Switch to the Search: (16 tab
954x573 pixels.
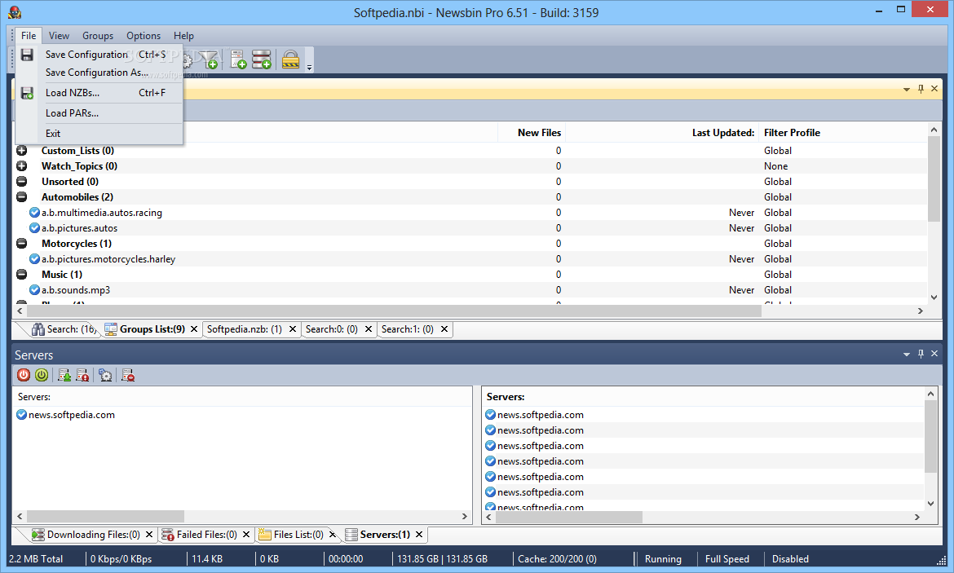point(64,329)
